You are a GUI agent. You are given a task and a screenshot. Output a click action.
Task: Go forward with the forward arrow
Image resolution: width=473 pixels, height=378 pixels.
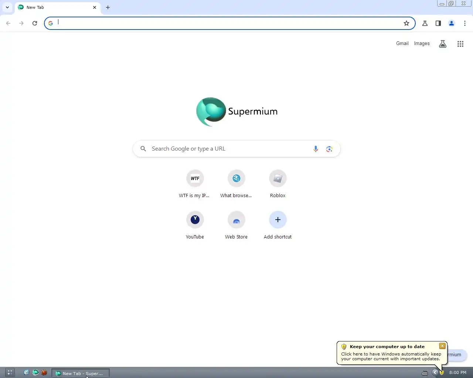tap(21, 23)
